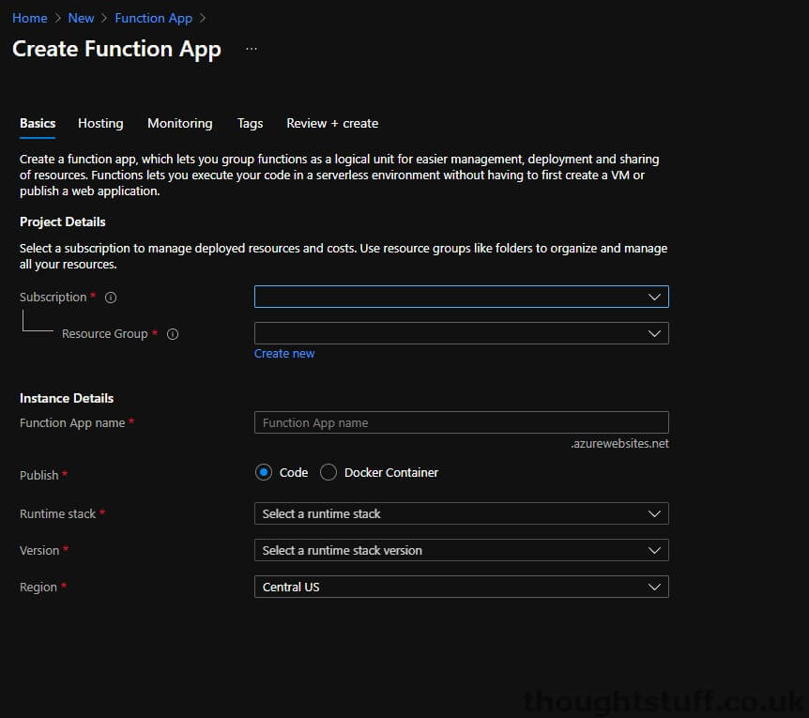Open the Subscription info tooltip icon
Screen dimensions: 809x718
[x=111, y=298]
